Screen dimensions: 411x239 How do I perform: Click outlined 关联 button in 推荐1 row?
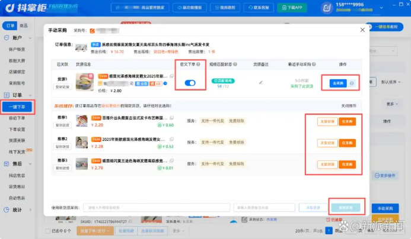click(x=327, y=122)
